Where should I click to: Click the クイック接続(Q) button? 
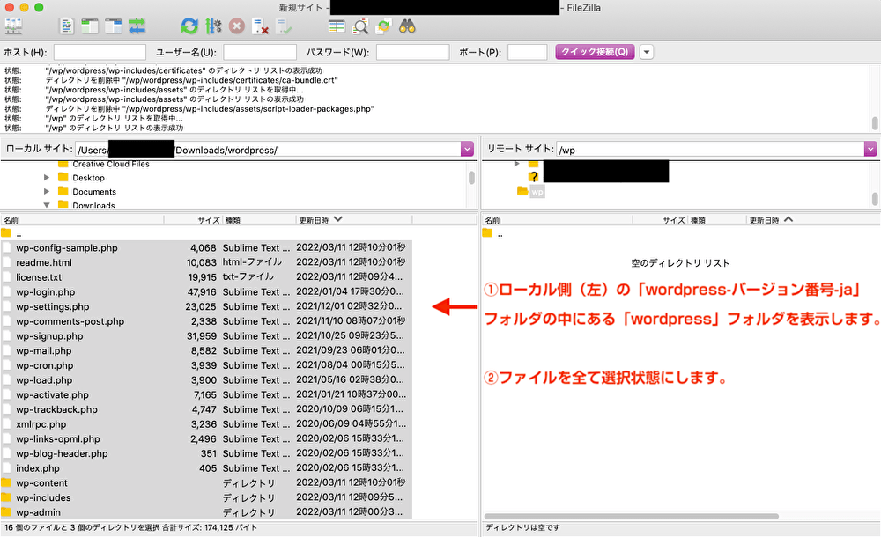(x=595, y=52)
